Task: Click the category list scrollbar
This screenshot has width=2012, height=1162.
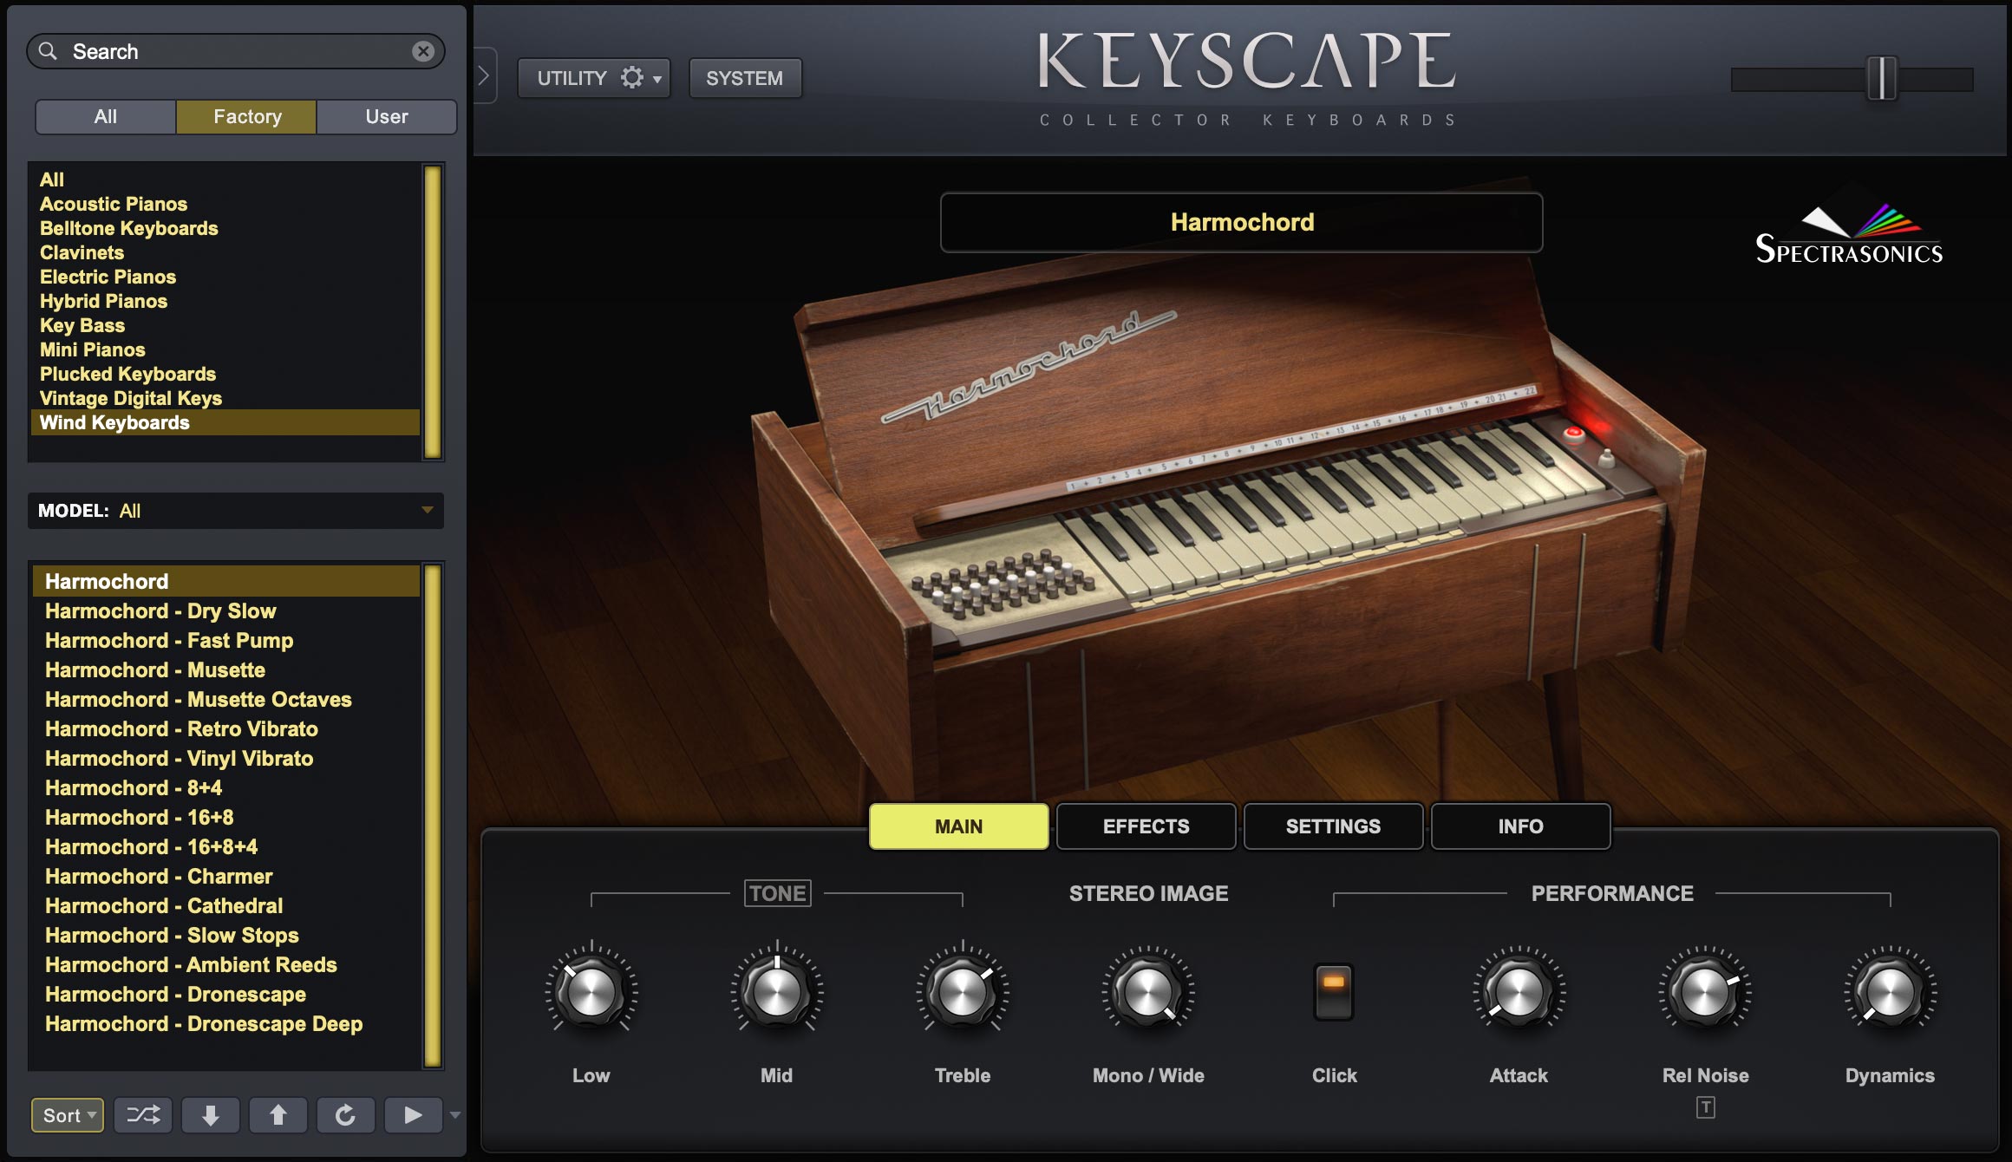Action: (433, 312)
